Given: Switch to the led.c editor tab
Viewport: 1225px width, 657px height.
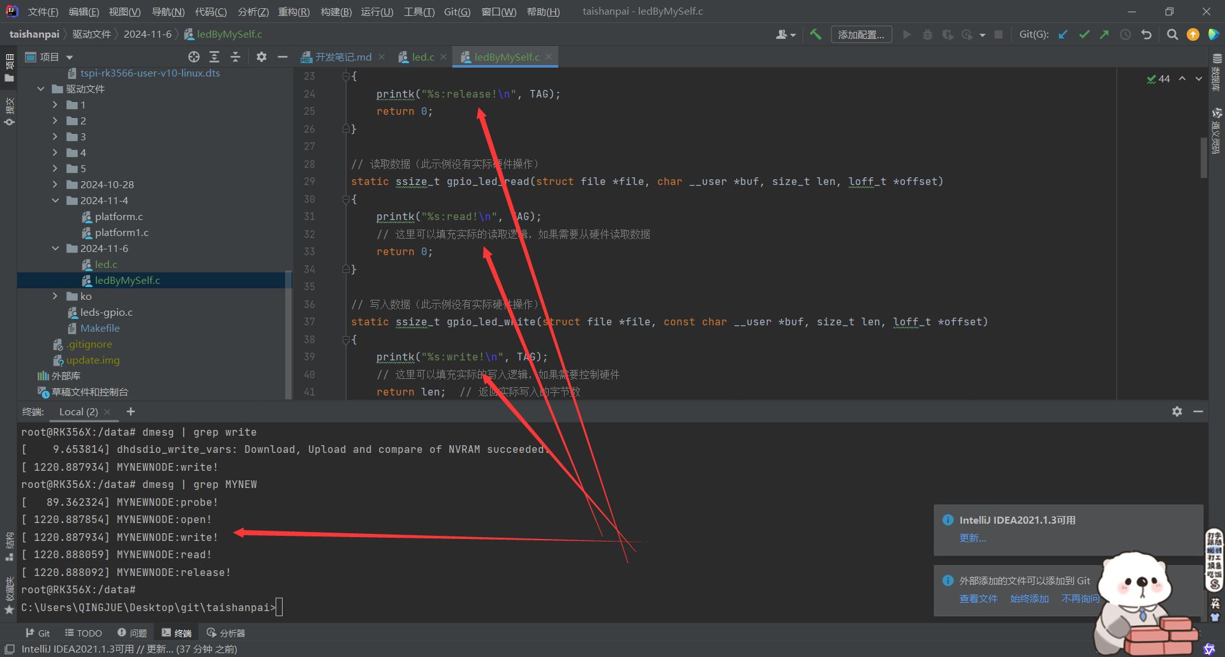Looking at the screenshot, I should 422,57.
